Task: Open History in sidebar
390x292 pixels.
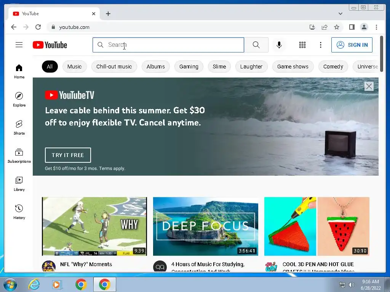Action: (19, 212)
